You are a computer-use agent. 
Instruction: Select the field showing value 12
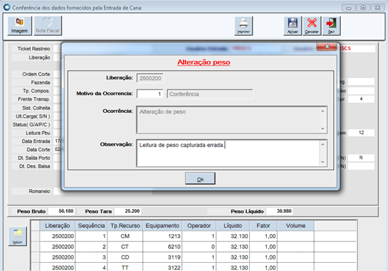click(x=361, y=133)
